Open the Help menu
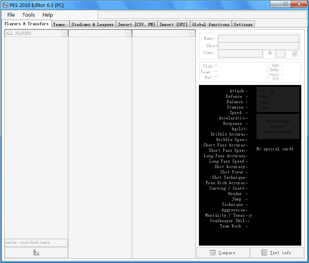Image resolution: width=309 pixels, height=263 pixels. click(48, 15)
